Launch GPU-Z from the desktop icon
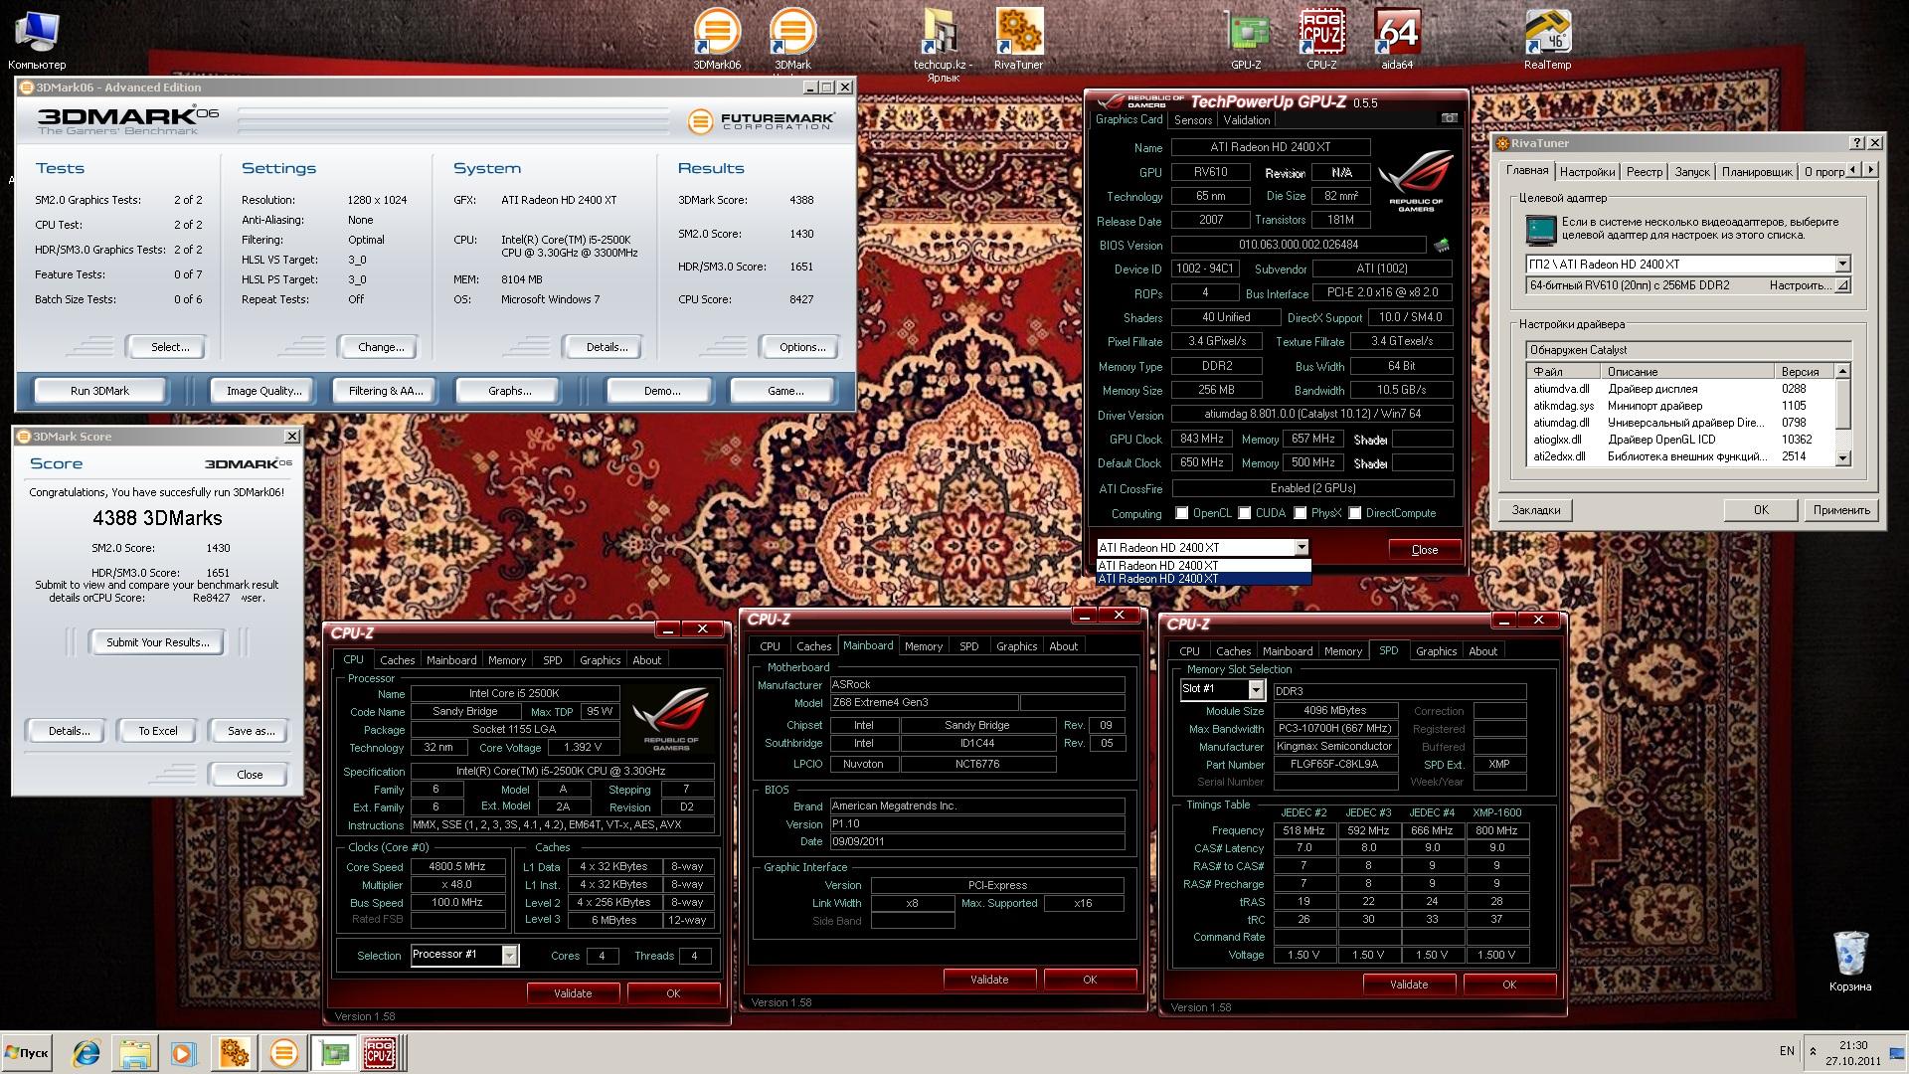 pos(1246,38)
